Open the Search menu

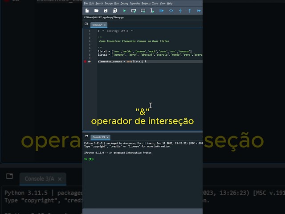[99, 4]
